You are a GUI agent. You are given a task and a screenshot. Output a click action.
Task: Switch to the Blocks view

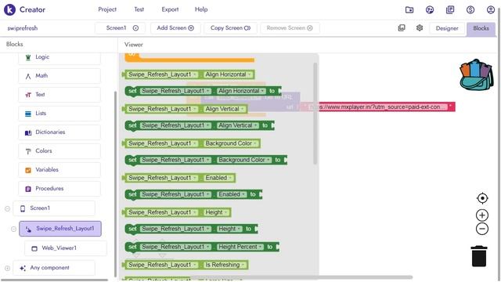click(481, 28)
